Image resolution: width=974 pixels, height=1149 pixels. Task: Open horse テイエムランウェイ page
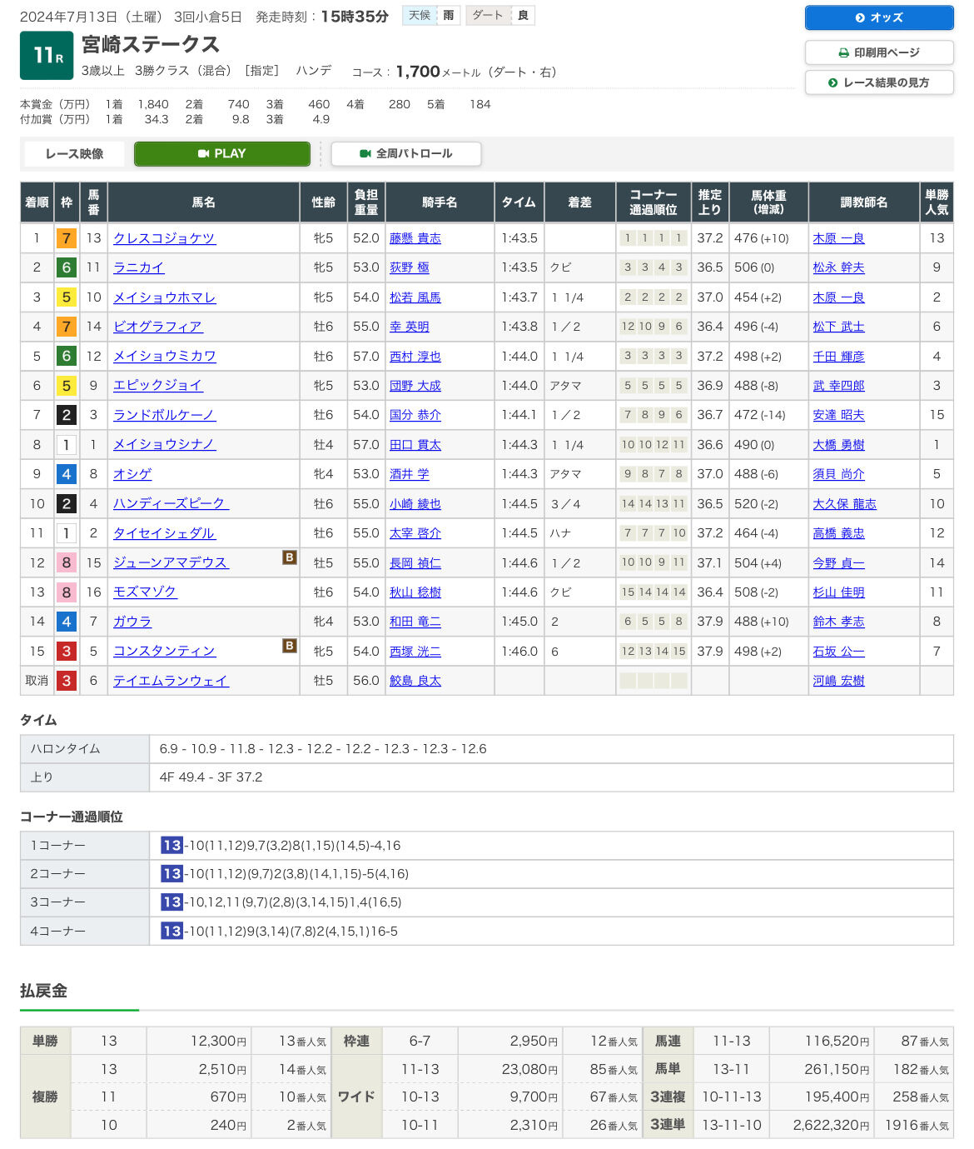point(171,681)
